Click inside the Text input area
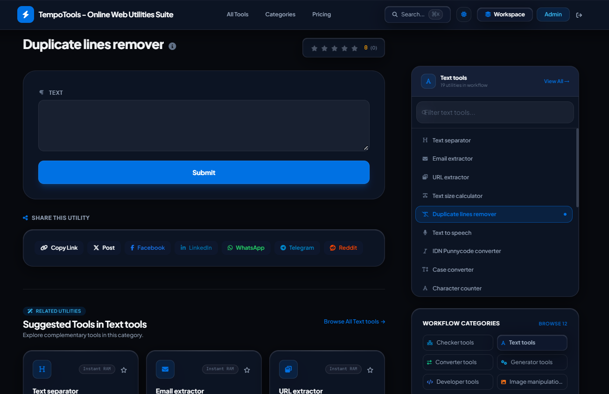This screenshot has height=394, width=609. tap(204, 126)
